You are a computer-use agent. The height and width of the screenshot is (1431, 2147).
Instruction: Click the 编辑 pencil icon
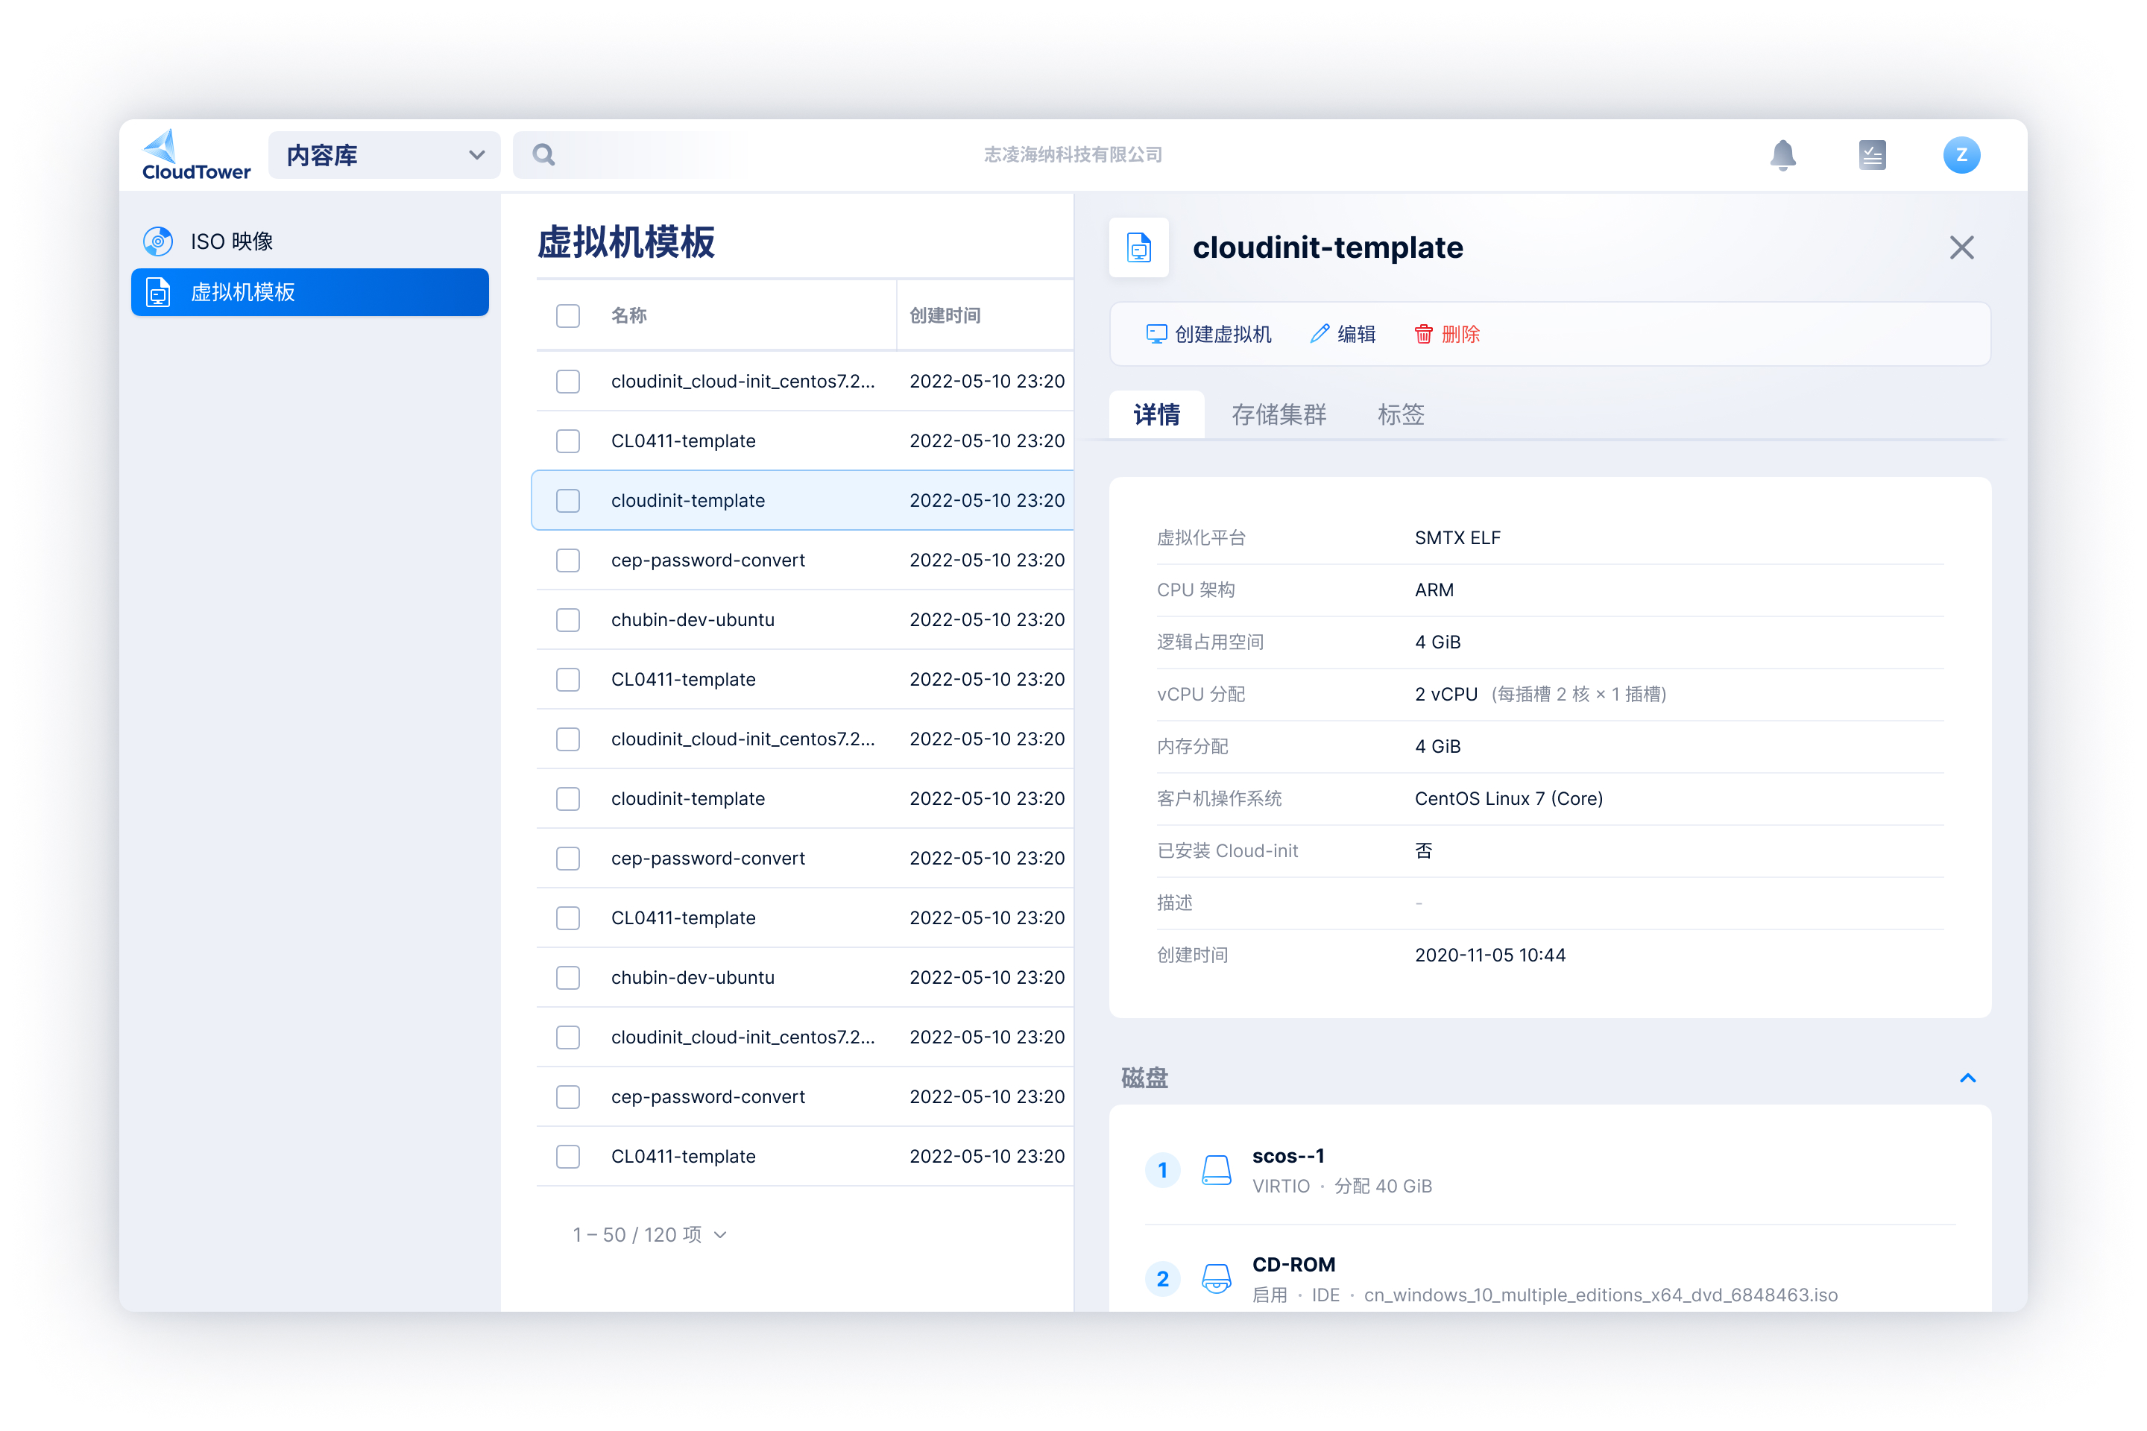point(1319,334)
